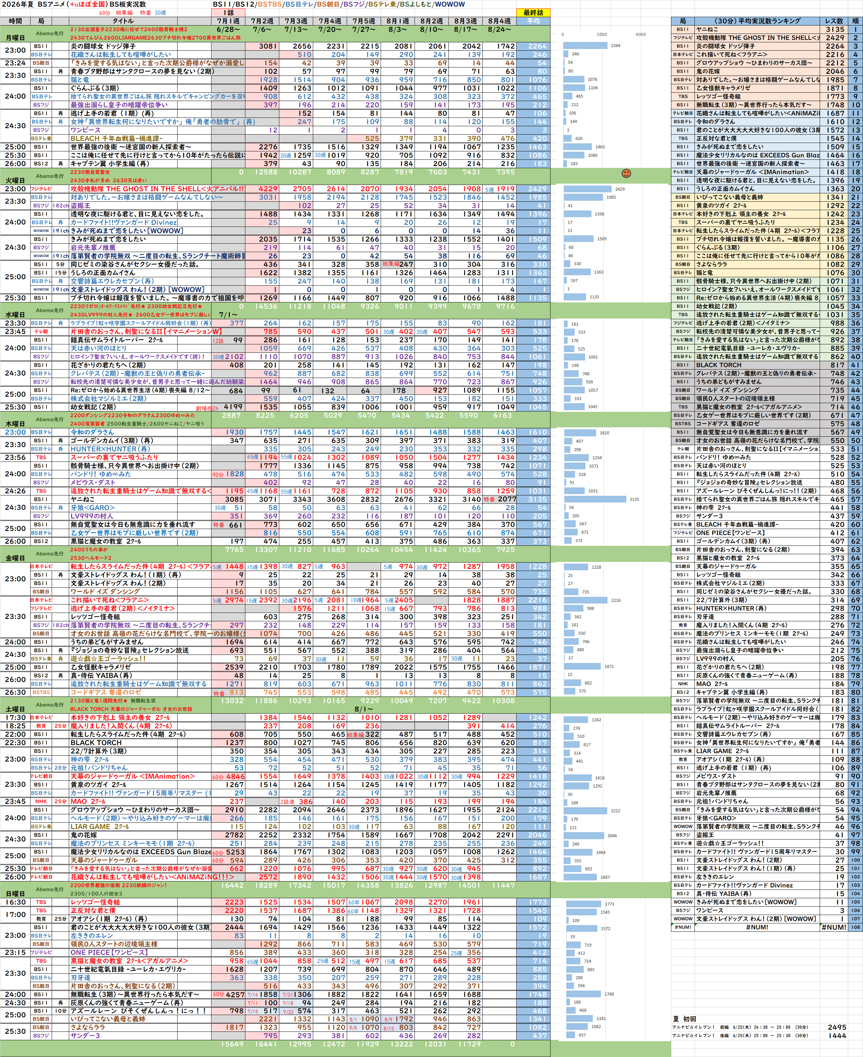The height and width of the screenshot is (1057, 863).
Task: Click the orange smiley face icon
Action: [x=626, y=173]
